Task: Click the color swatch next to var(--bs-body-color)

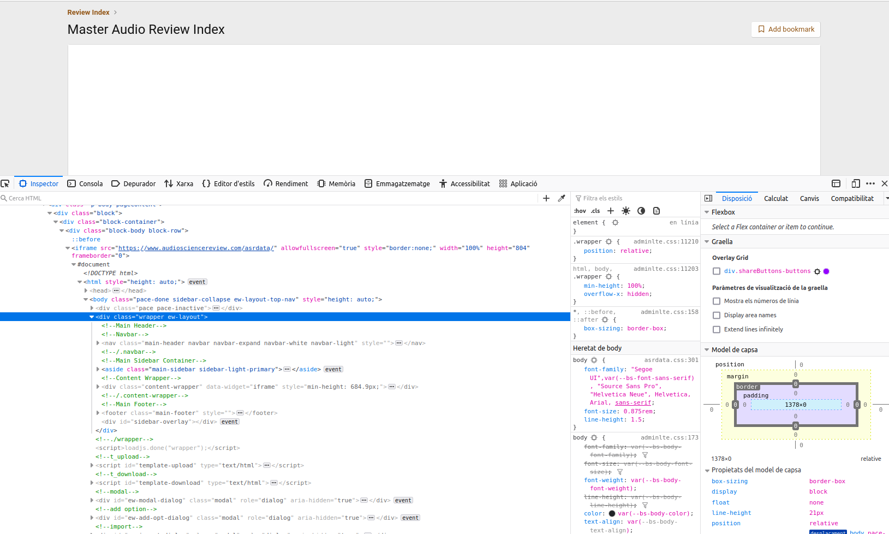Action: [x=612, y=513]
